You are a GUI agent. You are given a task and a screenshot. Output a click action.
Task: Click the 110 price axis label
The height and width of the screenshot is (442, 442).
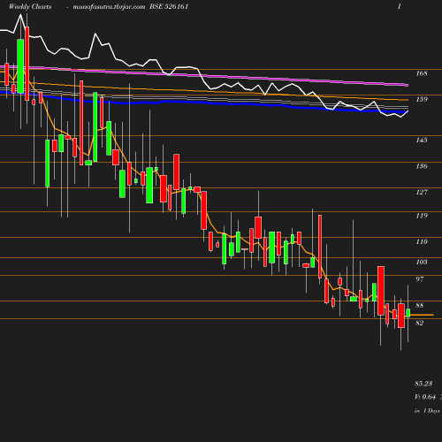pyautogui.click(x=422, y=241)
